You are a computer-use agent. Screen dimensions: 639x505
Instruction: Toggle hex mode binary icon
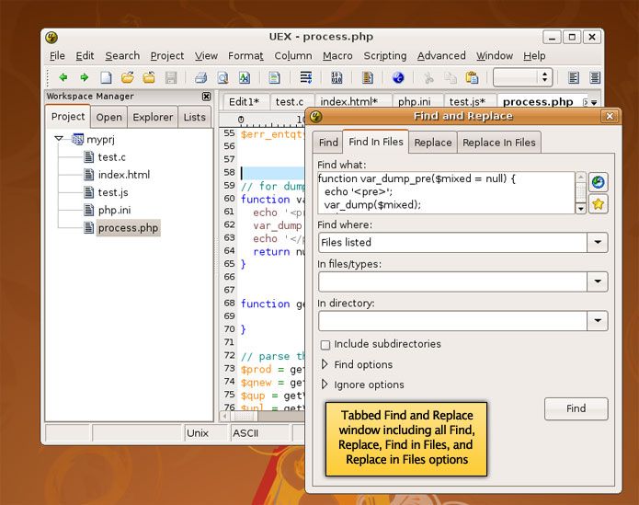coord(337,77)
